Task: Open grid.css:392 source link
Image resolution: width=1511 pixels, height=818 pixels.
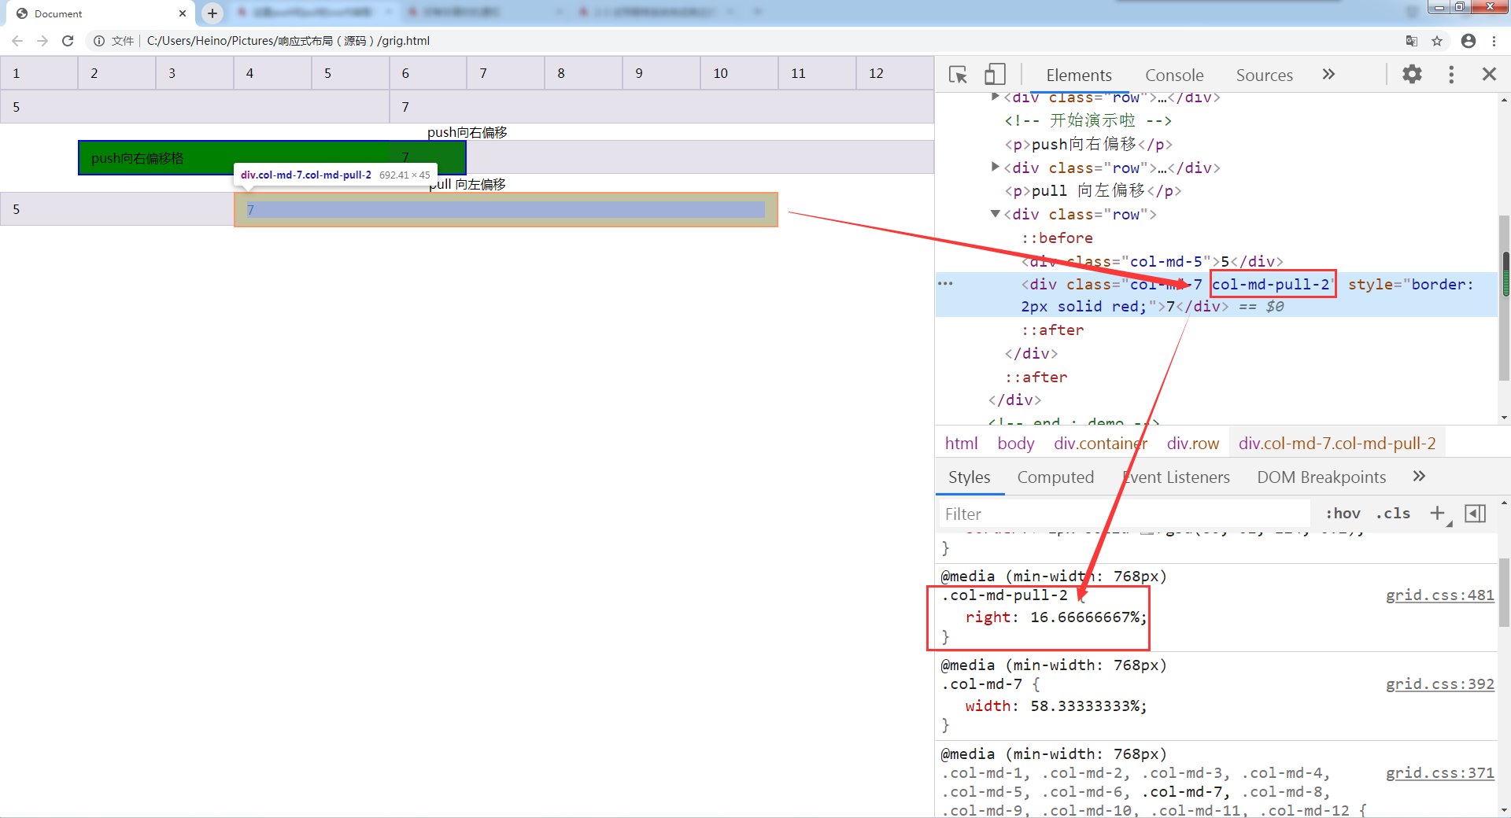Action: click(1439, 684)
